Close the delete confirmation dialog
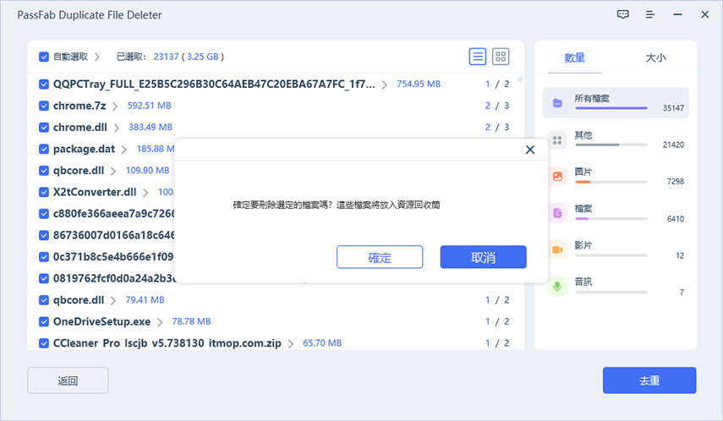723x421 pixels. (530, 150)
